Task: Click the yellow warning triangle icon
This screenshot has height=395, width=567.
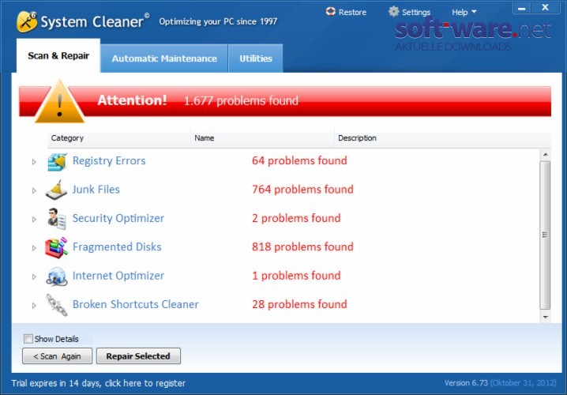Action: click(x=60, y=102)
